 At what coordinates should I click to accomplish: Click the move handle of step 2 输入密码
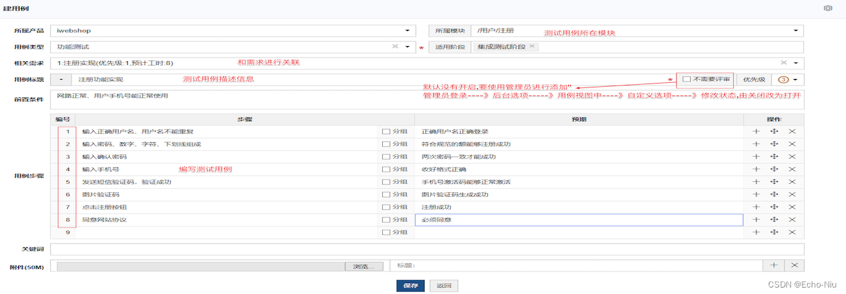[774, 144]
